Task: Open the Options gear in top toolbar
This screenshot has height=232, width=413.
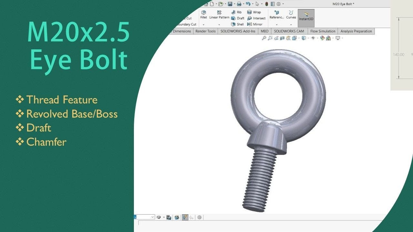Action: click(x=278, y=4)
